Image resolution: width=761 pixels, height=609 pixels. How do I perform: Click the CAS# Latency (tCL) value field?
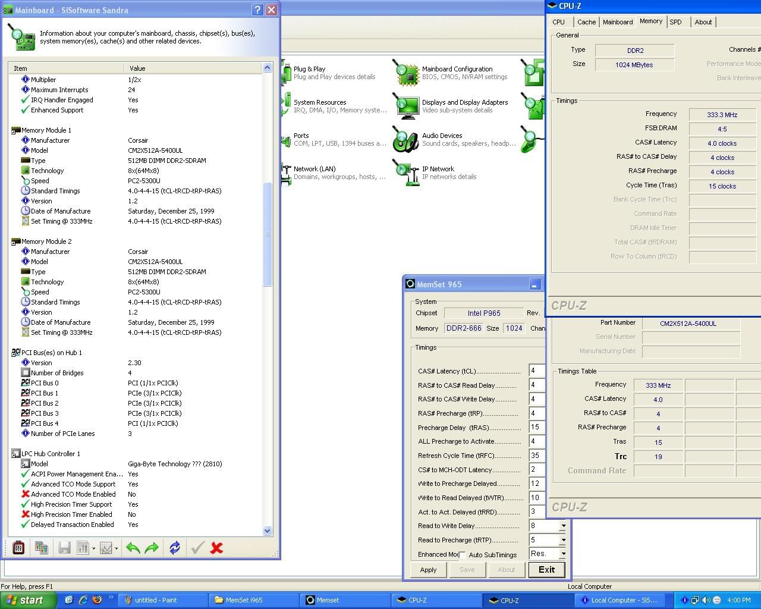(537, 371)
